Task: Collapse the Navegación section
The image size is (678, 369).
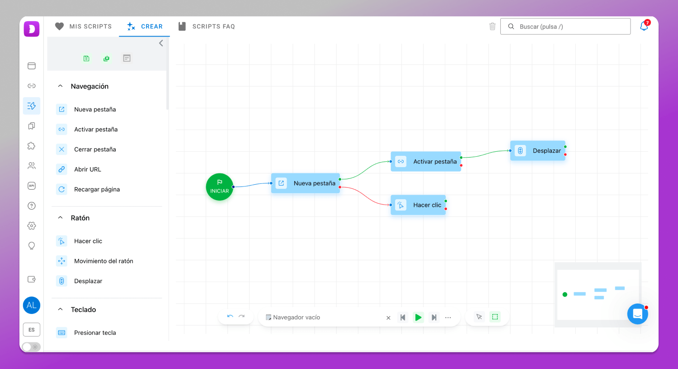Action: click(60, 86)
